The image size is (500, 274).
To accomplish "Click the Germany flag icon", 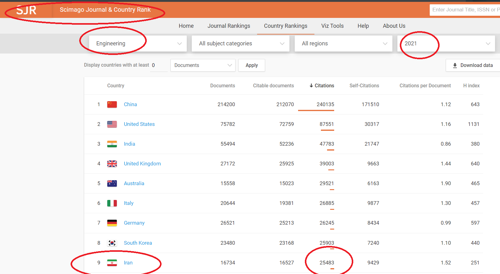I will click(x=112, y=223).
